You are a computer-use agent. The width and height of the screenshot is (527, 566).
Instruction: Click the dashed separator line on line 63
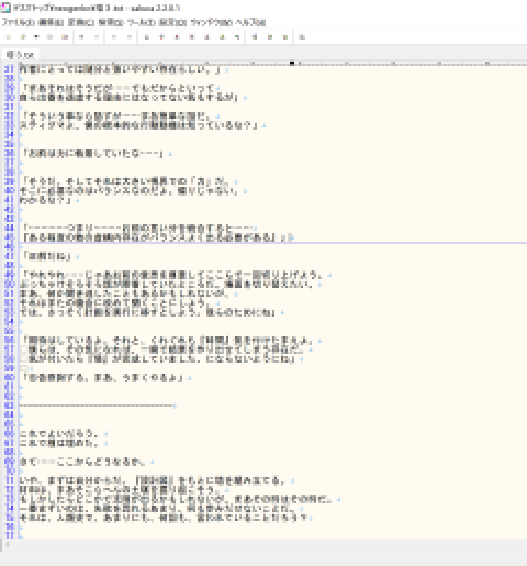point(97,406)
